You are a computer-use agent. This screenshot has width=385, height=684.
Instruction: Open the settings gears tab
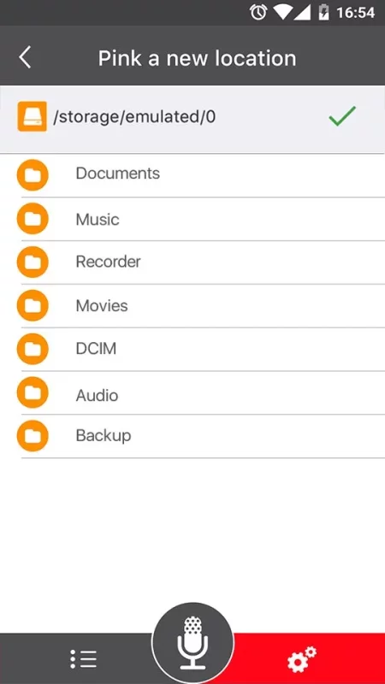point(302,658)
